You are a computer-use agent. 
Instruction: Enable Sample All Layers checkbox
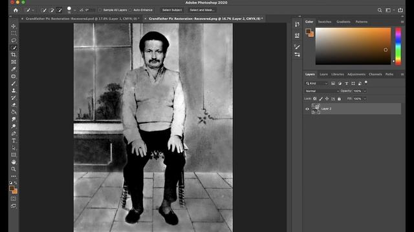pos(100,10)
